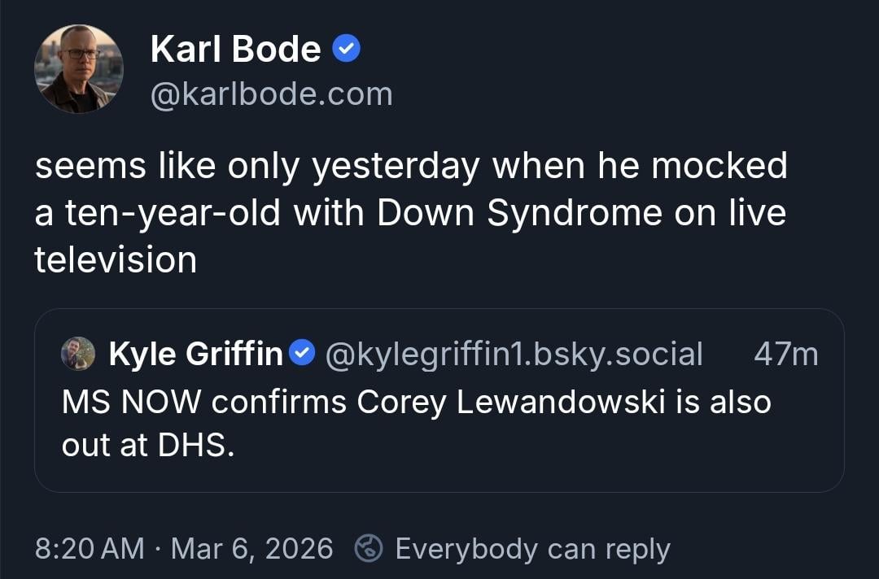Open the @karlbode.com handle
This screenshot has height=579, width=879.
[x=271, y=94]
